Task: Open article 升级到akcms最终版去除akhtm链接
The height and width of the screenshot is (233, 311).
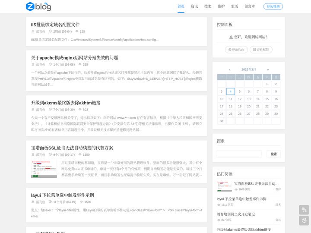Action: [66, 103]
